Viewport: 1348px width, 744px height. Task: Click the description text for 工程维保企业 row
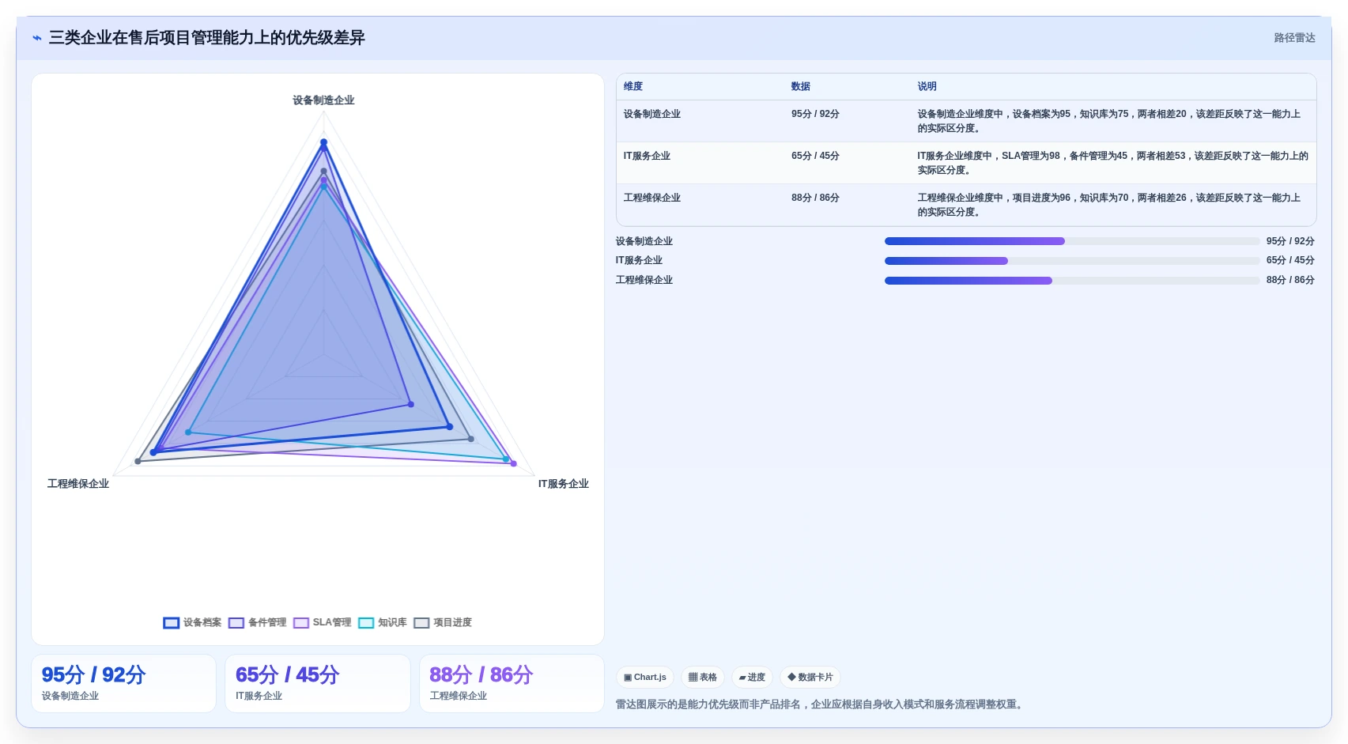click(1109, 205)
